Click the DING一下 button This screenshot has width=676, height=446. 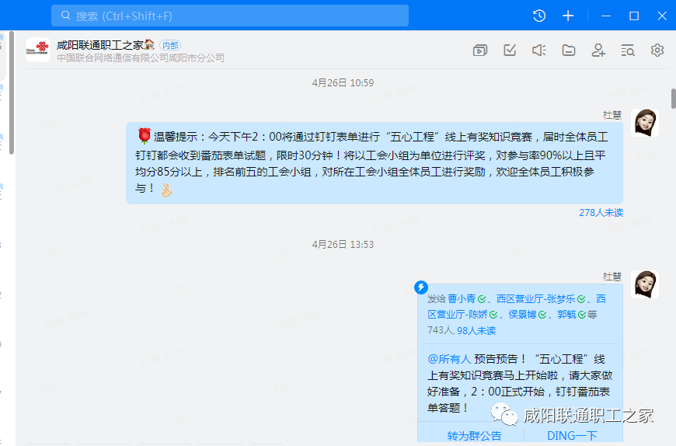pos(572,436)
